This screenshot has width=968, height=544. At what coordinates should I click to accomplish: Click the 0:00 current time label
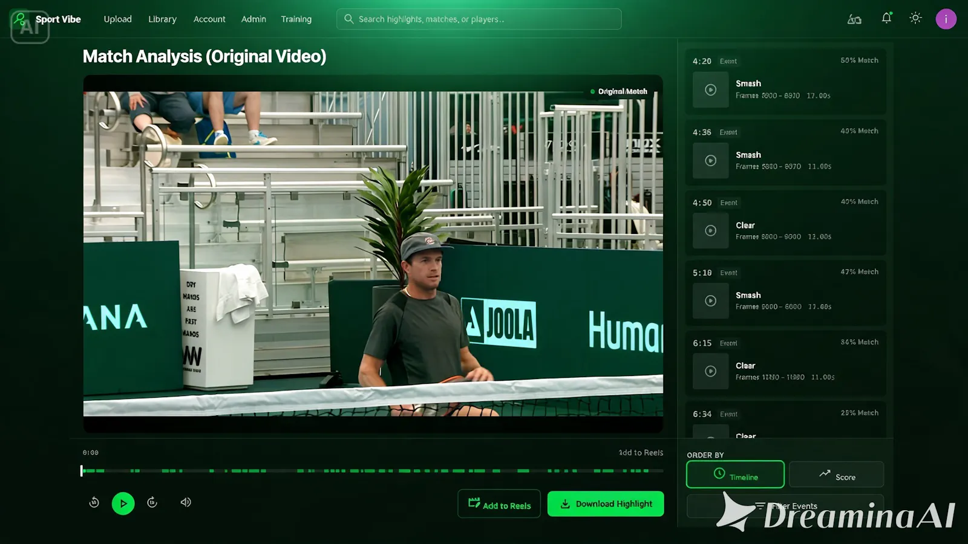pos(91,452)
